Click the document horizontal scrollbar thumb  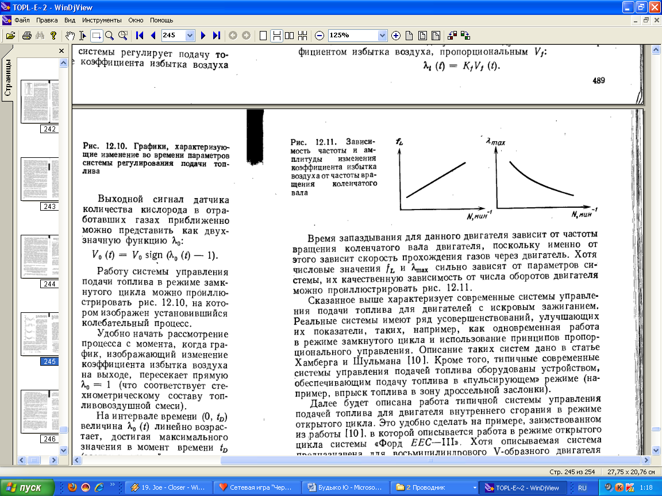click(x=430, y=460)
